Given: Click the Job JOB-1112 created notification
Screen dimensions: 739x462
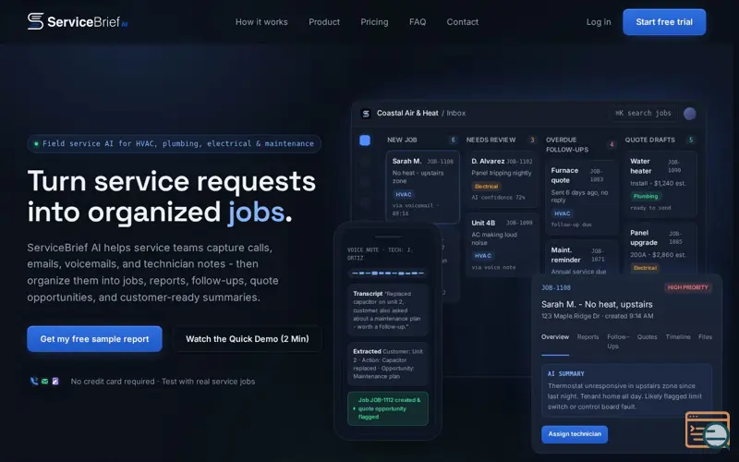Looking at the screenshot, I should (388, 408).
